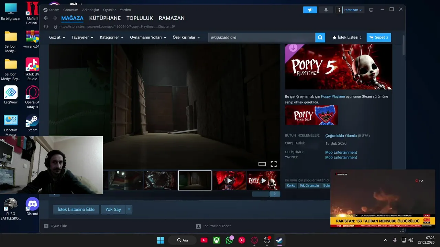Click the Tek Oyunculu tag

tap(309, 186)
